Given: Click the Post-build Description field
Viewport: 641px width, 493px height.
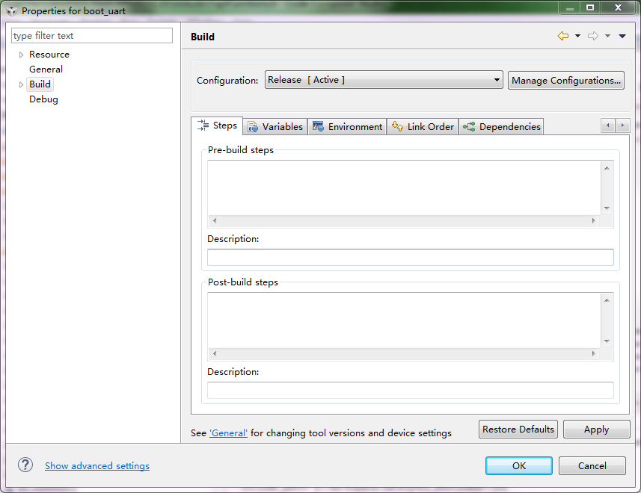Looking at the screenshot, I should coord(411,390).
